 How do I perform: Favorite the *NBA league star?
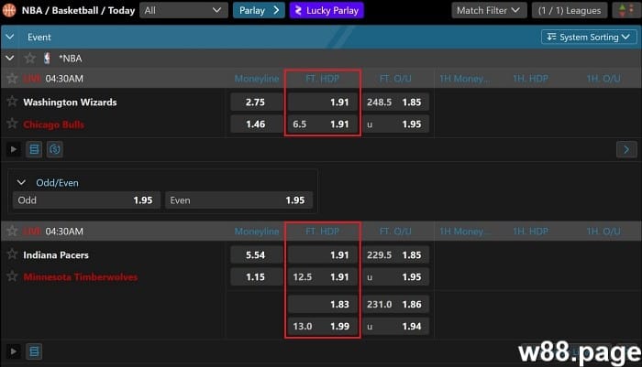(30, 58)
